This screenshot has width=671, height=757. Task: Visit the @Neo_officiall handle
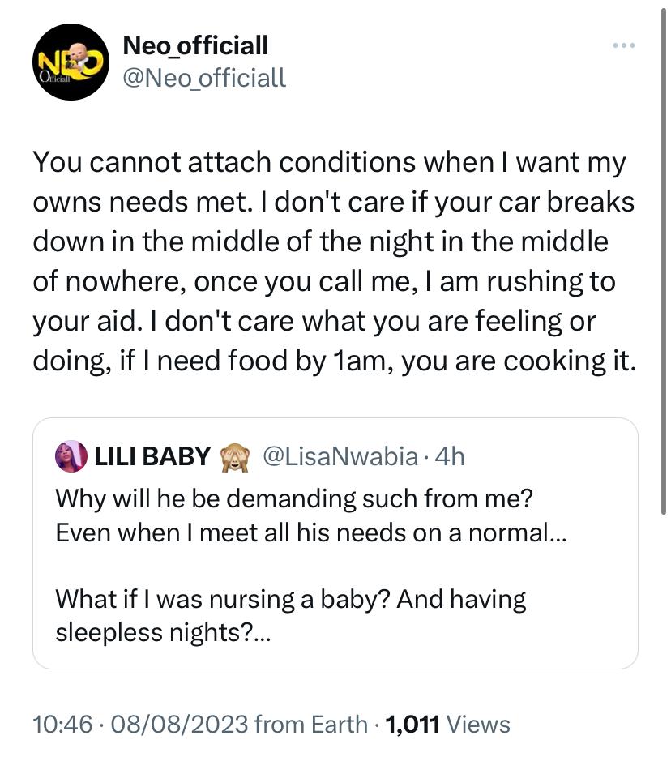pos(204,78)
